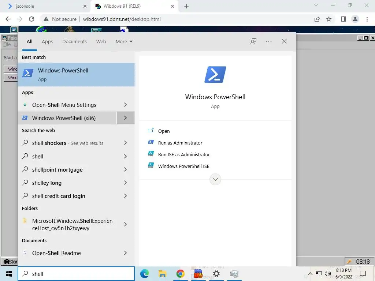This screenshot has height=281, width=375.
Task: Launch Microsoft Edge from the taskbar
Action: pos(144,274)
